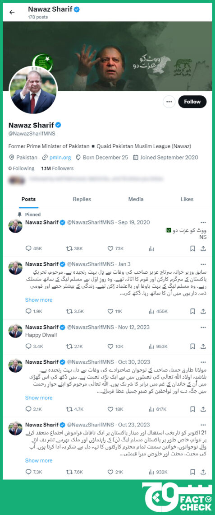Image resolution: width=215 pixels, height=515 pixels.
Task: Repost the pinned post with 38K reposts
Action: click(74, 248)
